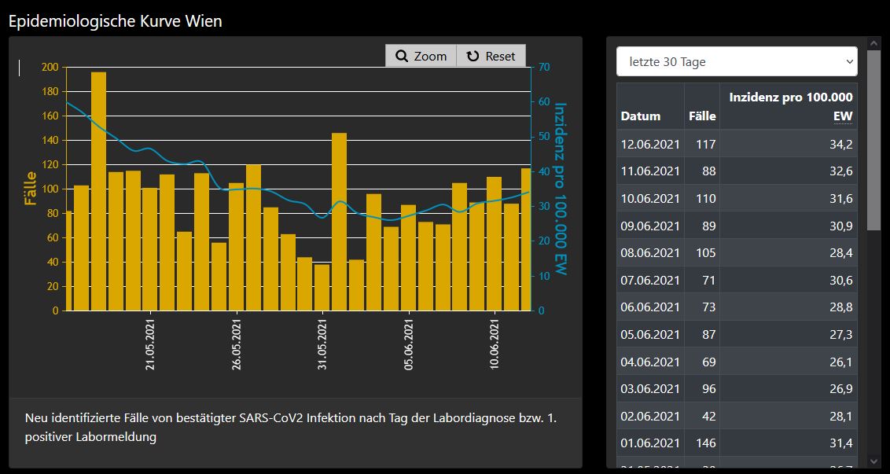Click the incidence value 28,1
Viewport: 890px width, 474px height.
841,416
